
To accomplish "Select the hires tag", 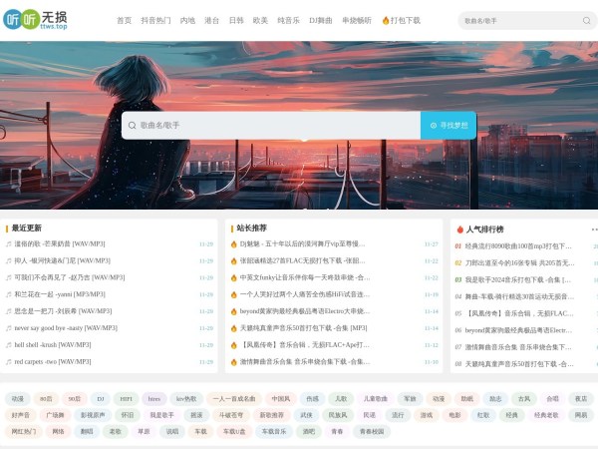I will click(152, 398).
